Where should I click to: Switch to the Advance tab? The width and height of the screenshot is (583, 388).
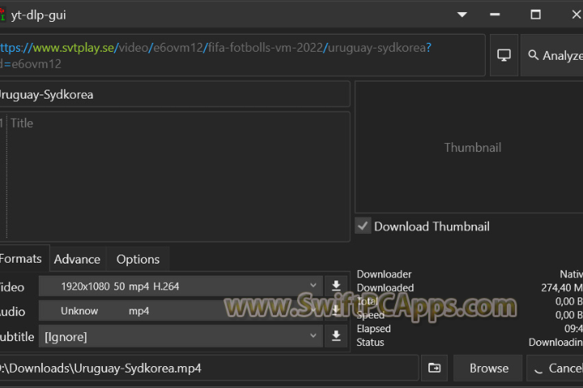pyautogui.click(x=78, y=259)
